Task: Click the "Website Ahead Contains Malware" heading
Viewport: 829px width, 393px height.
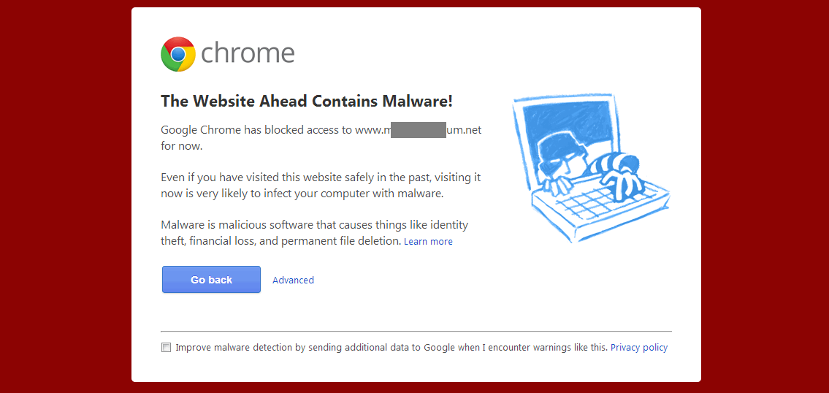Action: point(307,102)
